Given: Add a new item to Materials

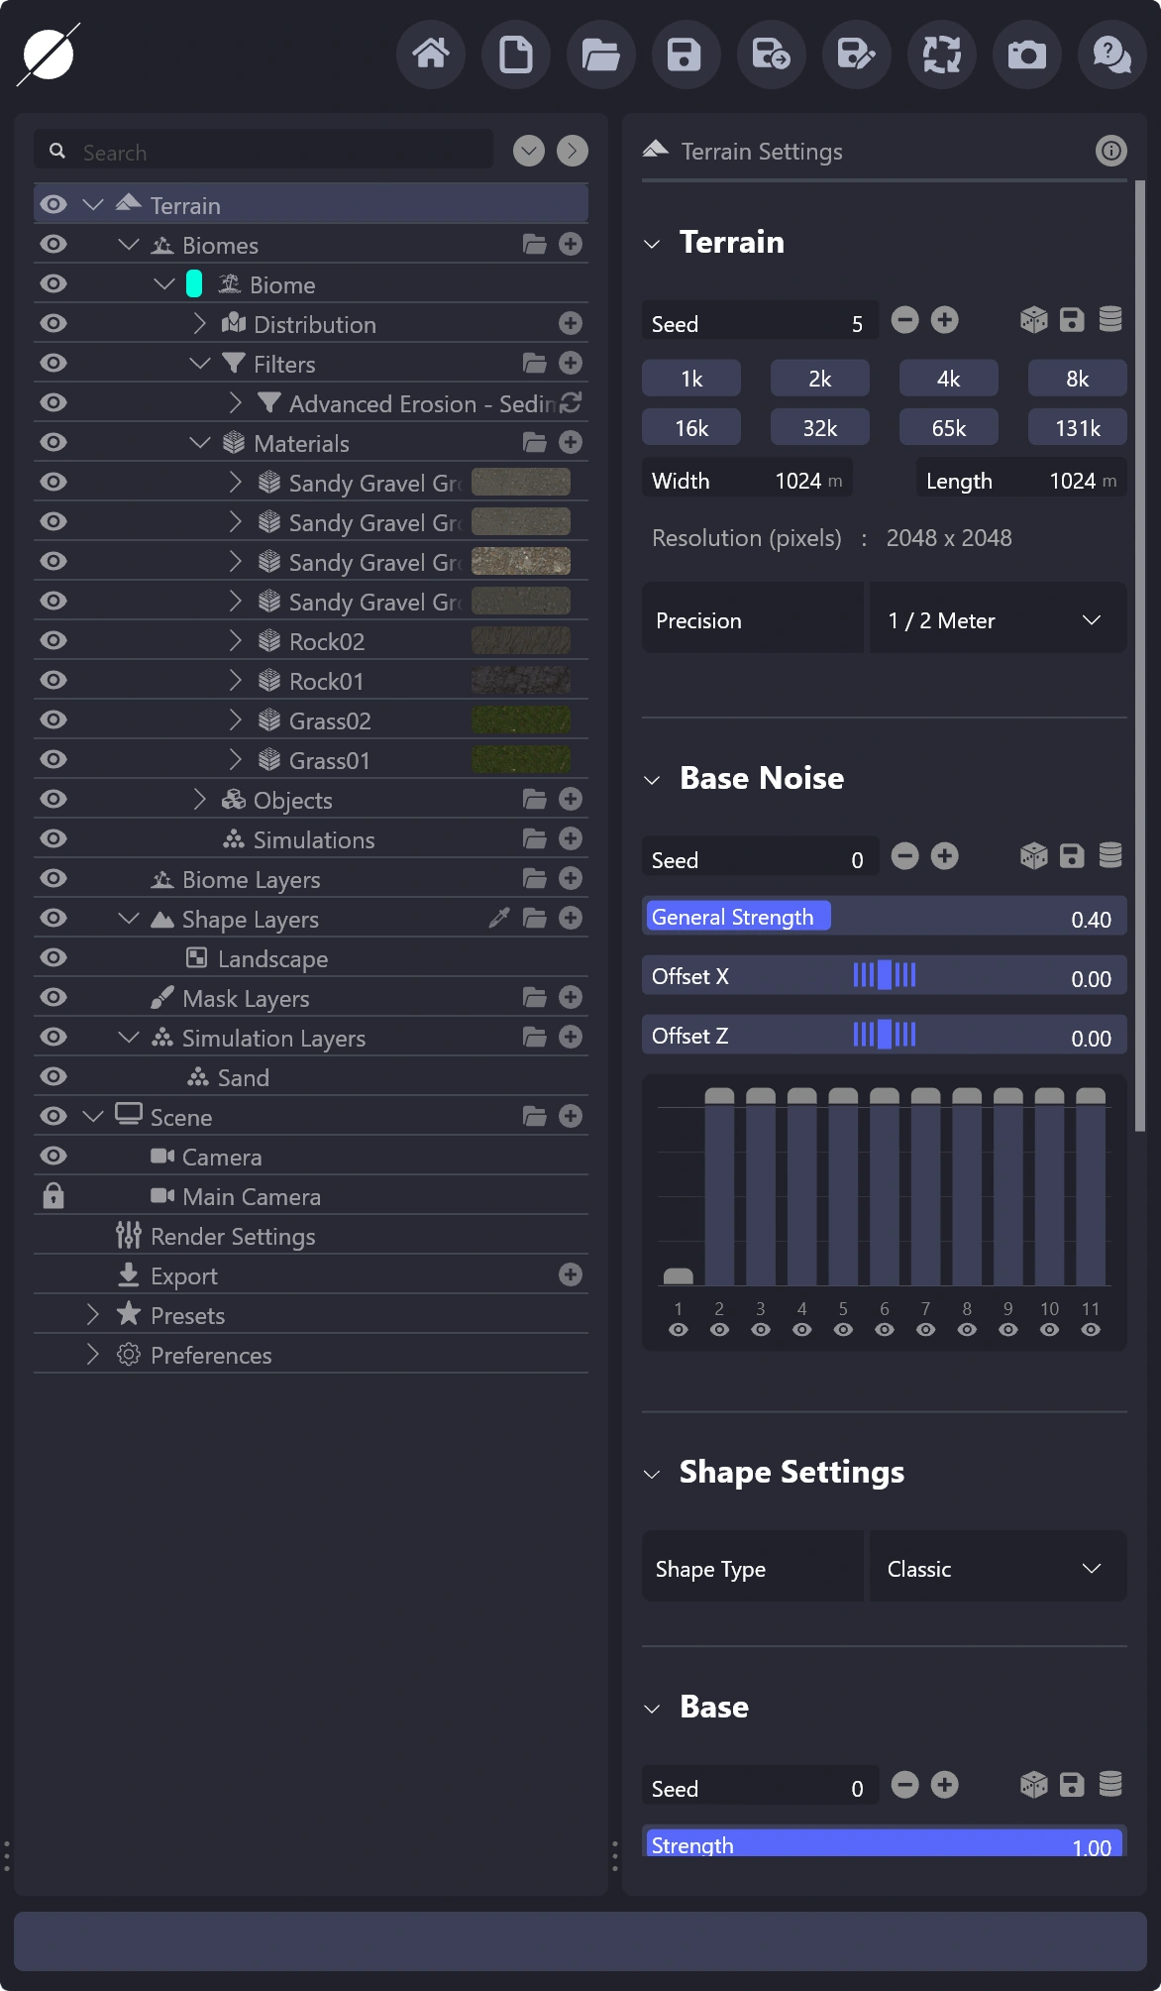Looking at the screenshot, I should (571, 442).
